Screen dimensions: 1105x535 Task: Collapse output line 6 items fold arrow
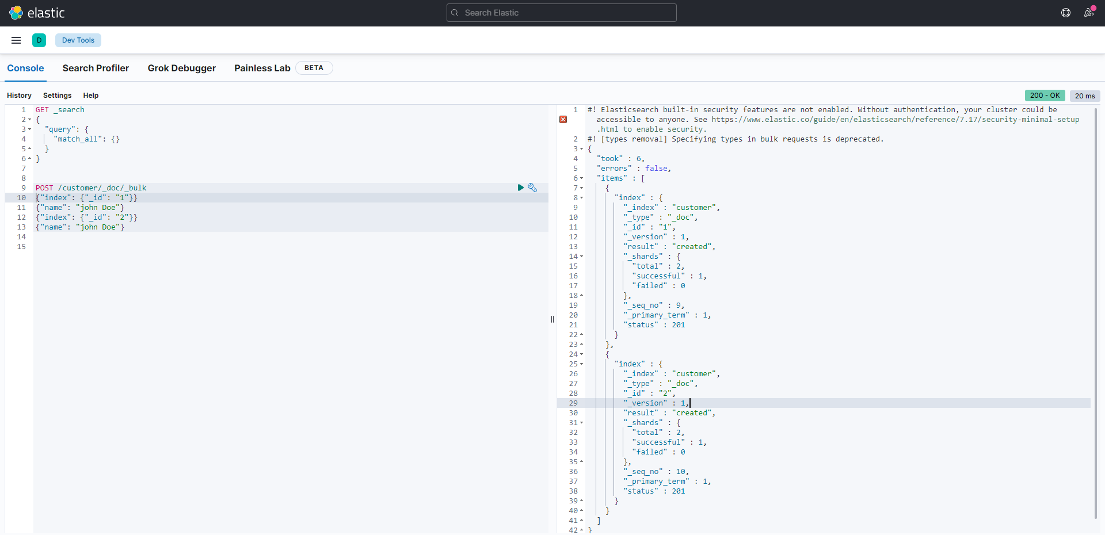point(581,178)
